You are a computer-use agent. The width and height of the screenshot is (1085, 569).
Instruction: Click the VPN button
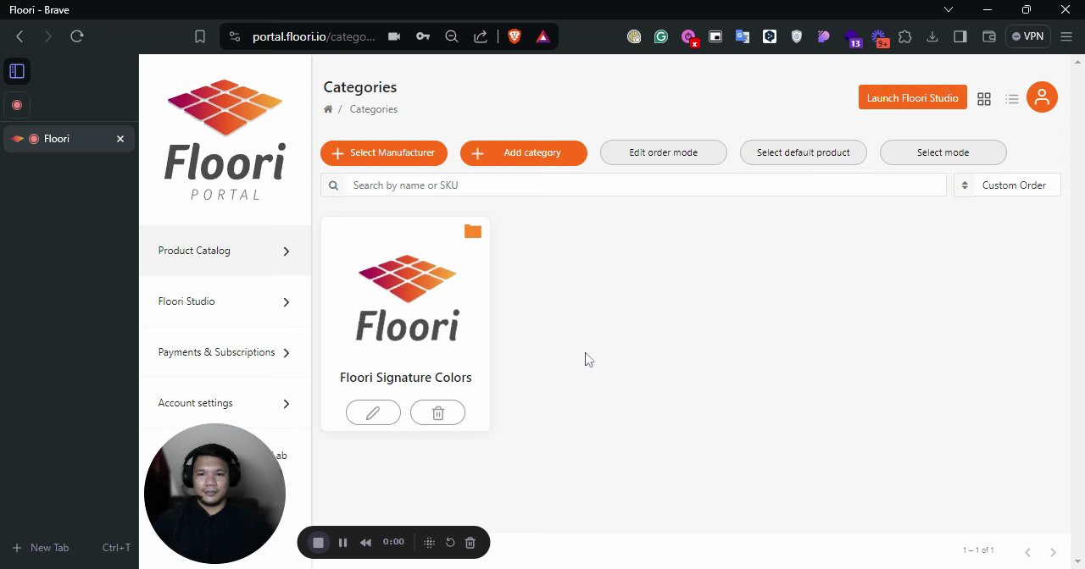pos(1028,36)
